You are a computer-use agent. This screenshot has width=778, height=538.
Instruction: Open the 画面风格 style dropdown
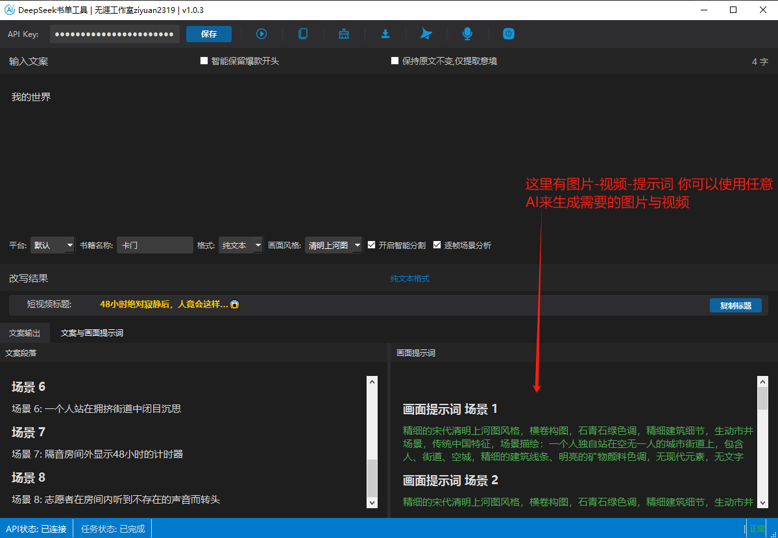tap(334, 245)
